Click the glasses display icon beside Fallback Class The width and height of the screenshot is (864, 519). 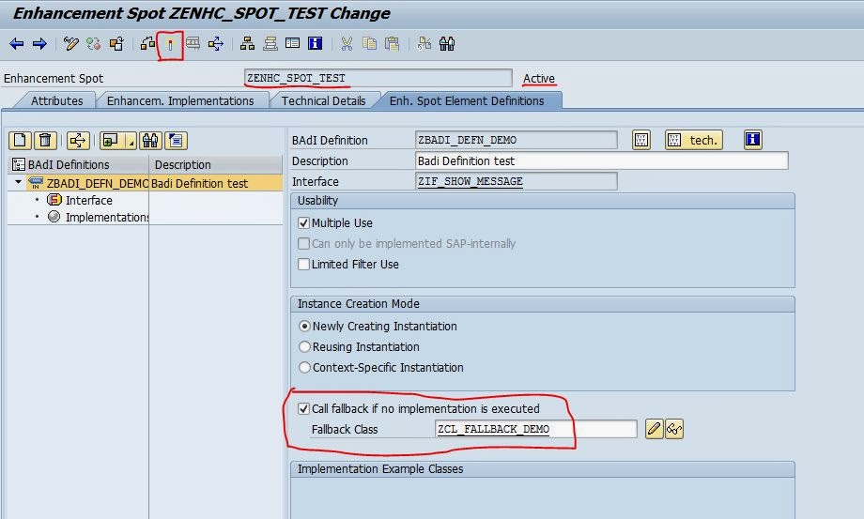click(x=674, y=429)
